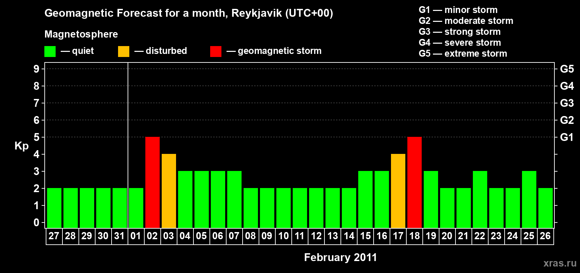Click the G1 right-axis label
This screenshot has height=273, width=580.
(567, 137)
